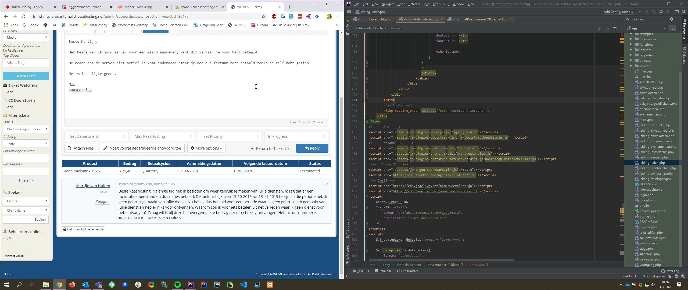
Task: Click the blue compare with remote icon
Action: point(599,29)
